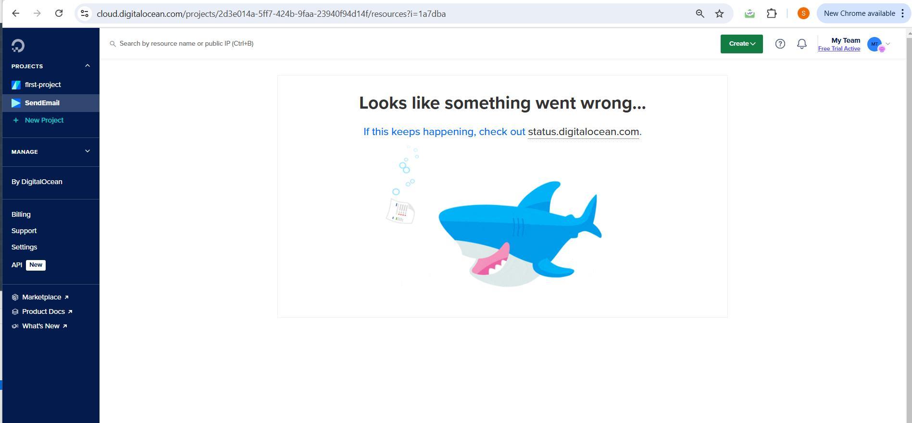912x423 pixels.
Task: Click the MANAGE section heading
Action: pos(25,152)
